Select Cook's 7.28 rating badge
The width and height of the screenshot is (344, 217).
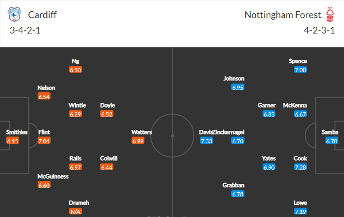300,167
